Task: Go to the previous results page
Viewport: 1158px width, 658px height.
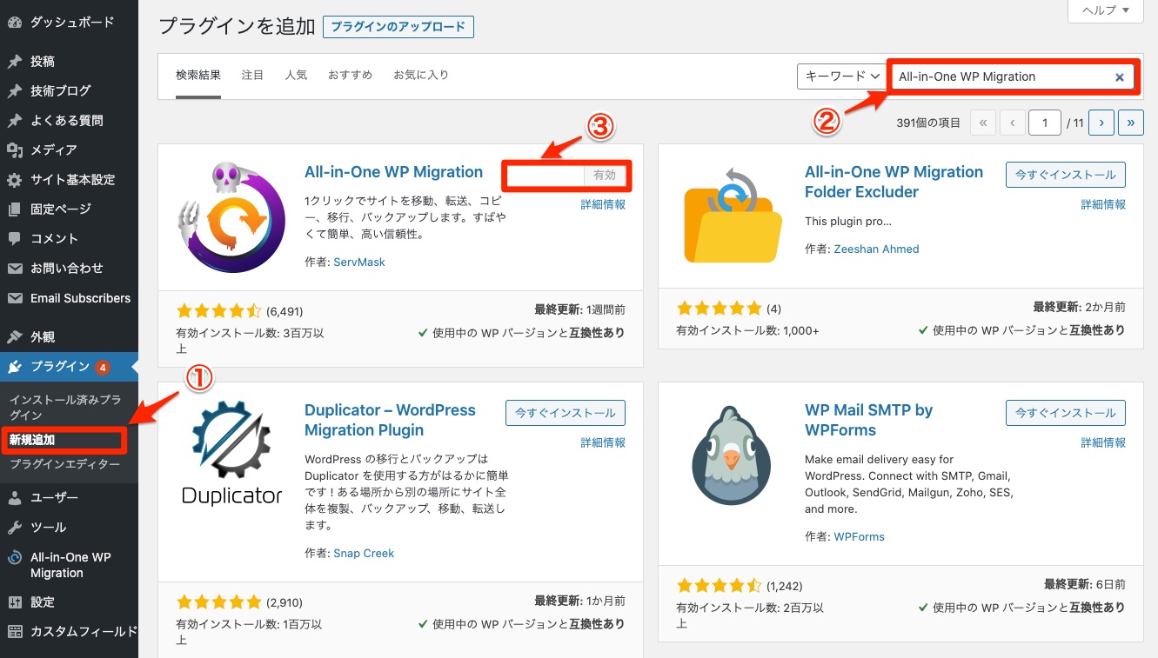Action: (x=1012, y=123)
